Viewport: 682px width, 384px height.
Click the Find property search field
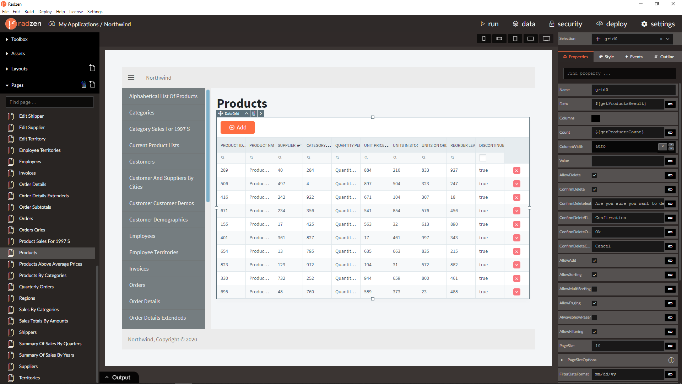point(619,74)
